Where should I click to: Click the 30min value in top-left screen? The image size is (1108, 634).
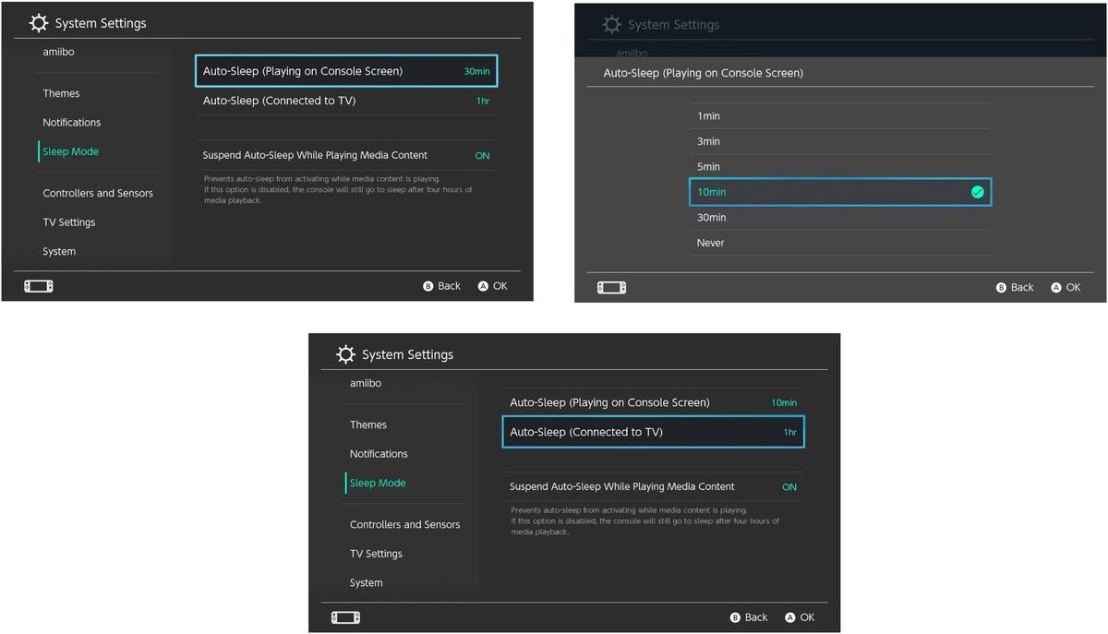(x=476, y=71)
